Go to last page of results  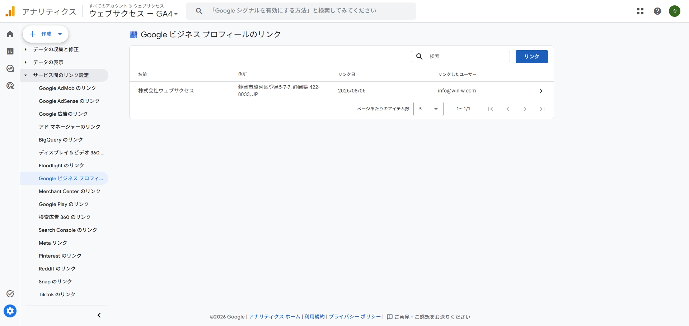[x=542, y=109]
